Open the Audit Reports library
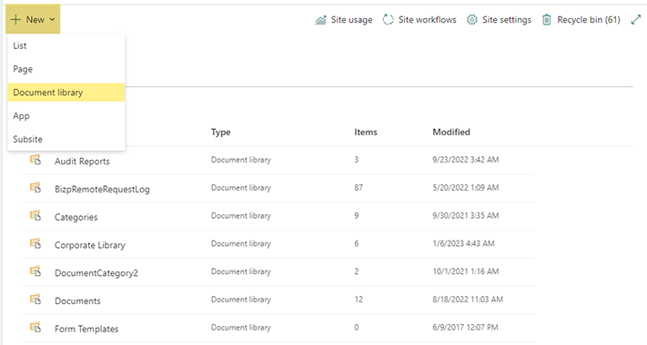 pyautogui.click(x=82, y=162)
